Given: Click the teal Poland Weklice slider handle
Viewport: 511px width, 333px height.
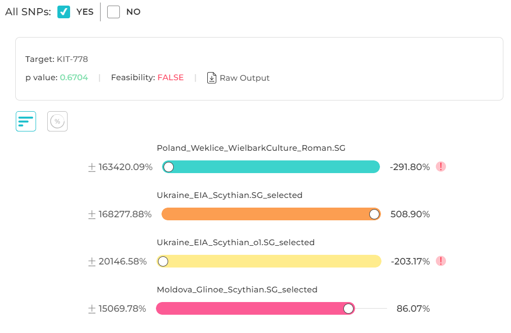Looking at the screenshot, I should click(169, 167).
